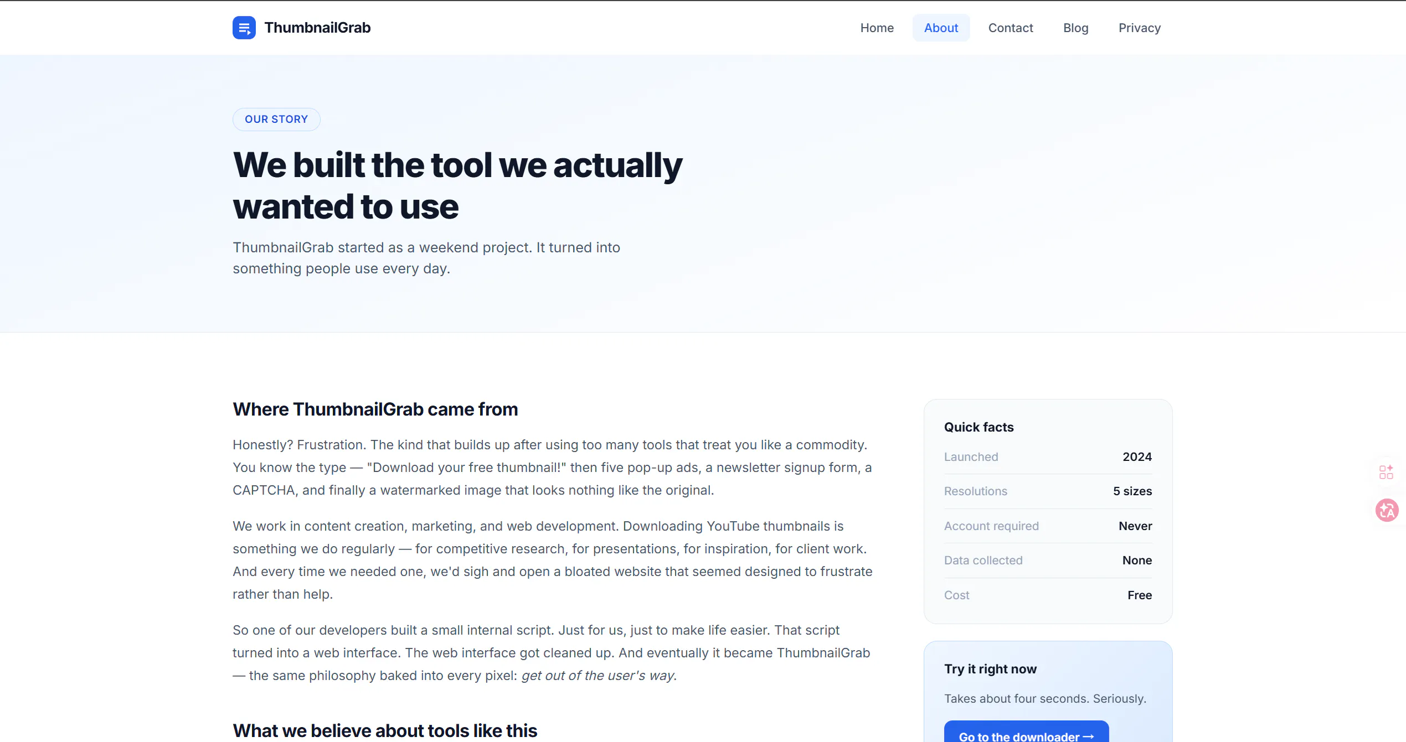This screenshot has height=742, width=1406.
Task: Click italic text get out of the user's way
Action: 599,676
